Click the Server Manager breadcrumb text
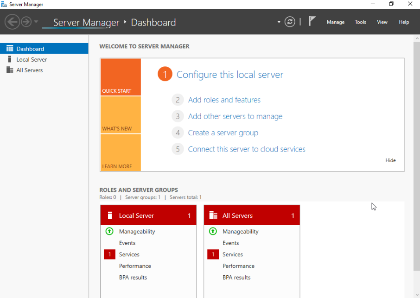The image size is (420, 298). (x=86, y=23)
